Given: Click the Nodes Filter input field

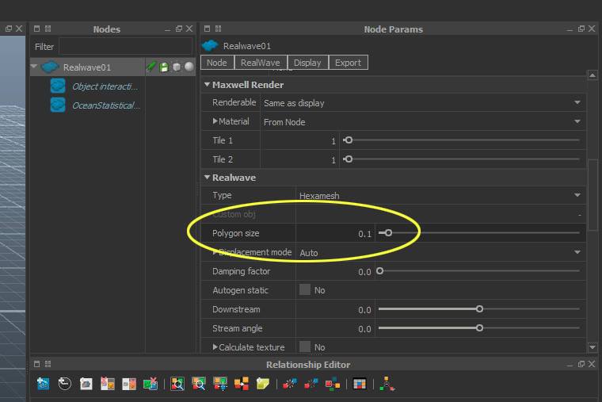Looking at the screenshot, I should click(x=125, y=47).
